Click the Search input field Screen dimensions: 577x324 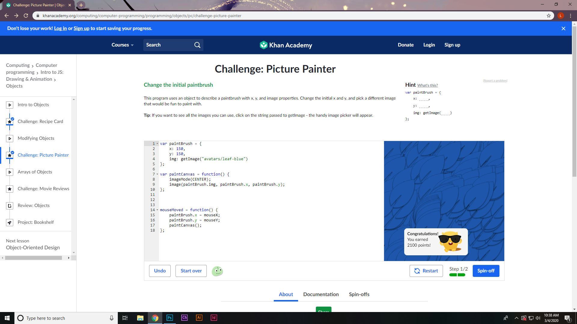click(x=168, y=45)
